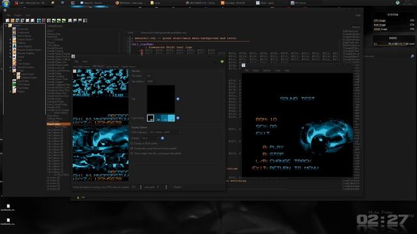Expand the Special Screens tree node

(10, 67)
